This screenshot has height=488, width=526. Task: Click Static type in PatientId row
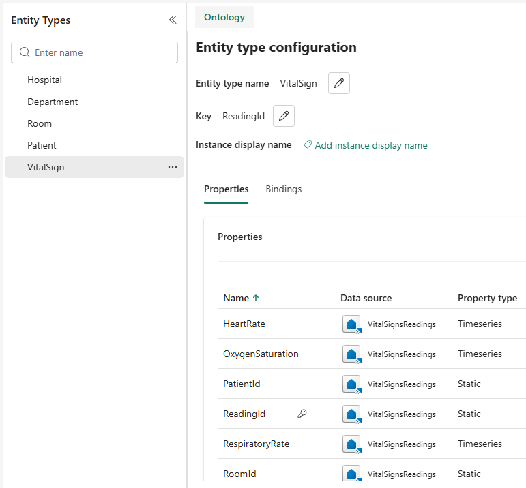469,384
